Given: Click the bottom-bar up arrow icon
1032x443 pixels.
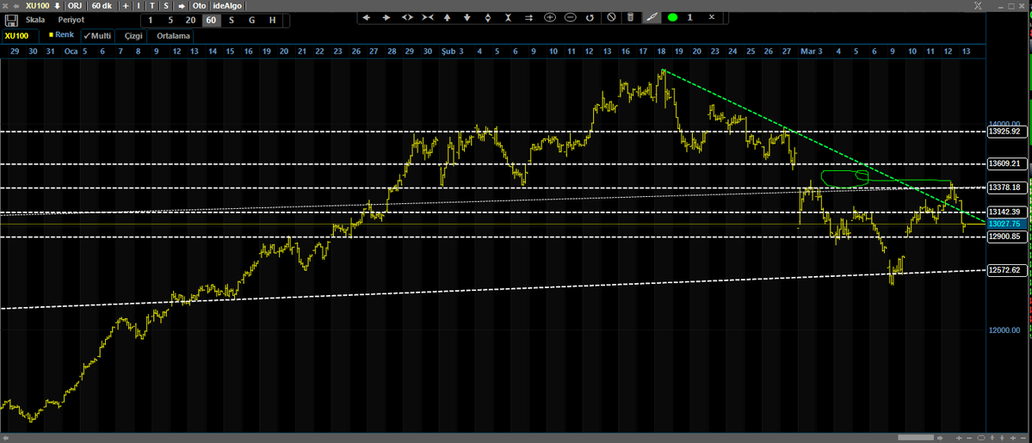Looking at the screenshot, I should [x=992, y=438].
